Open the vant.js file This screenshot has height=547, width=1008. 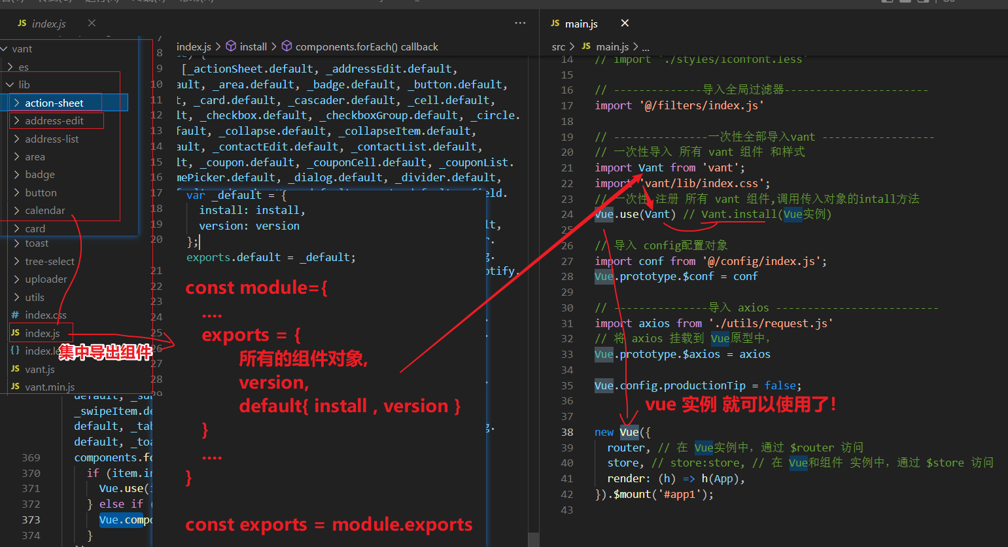click(39, 369)
